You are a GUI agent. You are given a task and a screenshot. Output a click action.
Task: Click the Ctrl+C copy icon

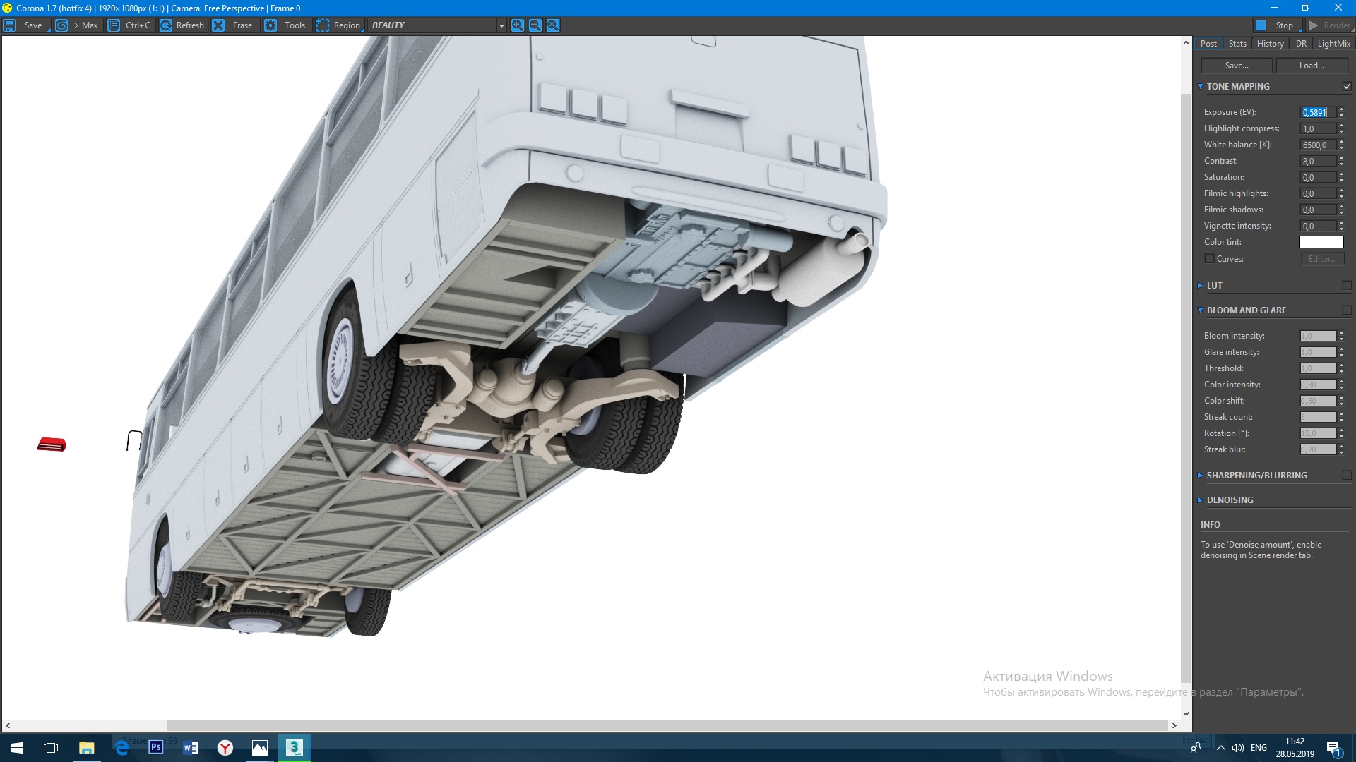(x=114, y=25)
